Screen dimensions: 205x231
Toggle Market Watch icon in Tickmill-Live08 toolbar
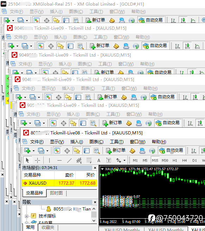[57, 151]
